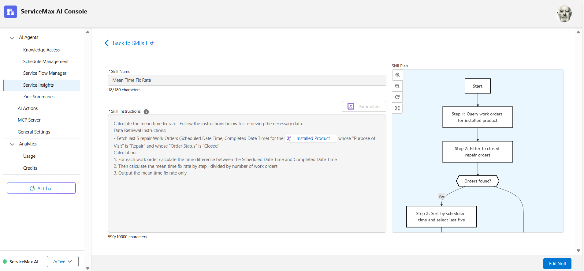Click inside the Skill Instructions text area
Image resolution: width=584 pixels, height=271 pixels.
pos(247,174)
